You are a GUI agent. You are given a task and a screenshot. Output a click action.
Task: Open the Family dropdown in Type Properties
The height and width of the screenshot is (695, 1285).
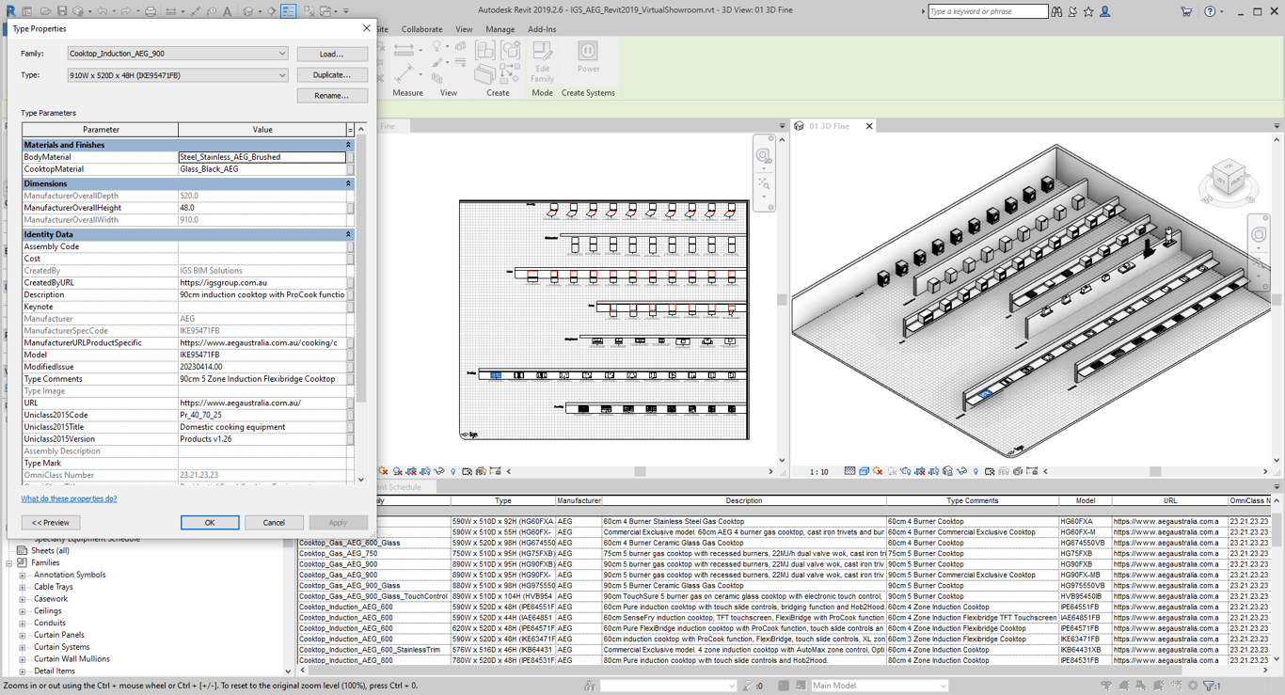[x=281, y=54]
